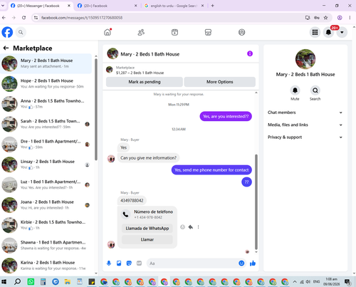Open Kirbie - 2 Beds 1.5 Baths chat
Viewport: 356px width, 287px height.
point(46,225)
